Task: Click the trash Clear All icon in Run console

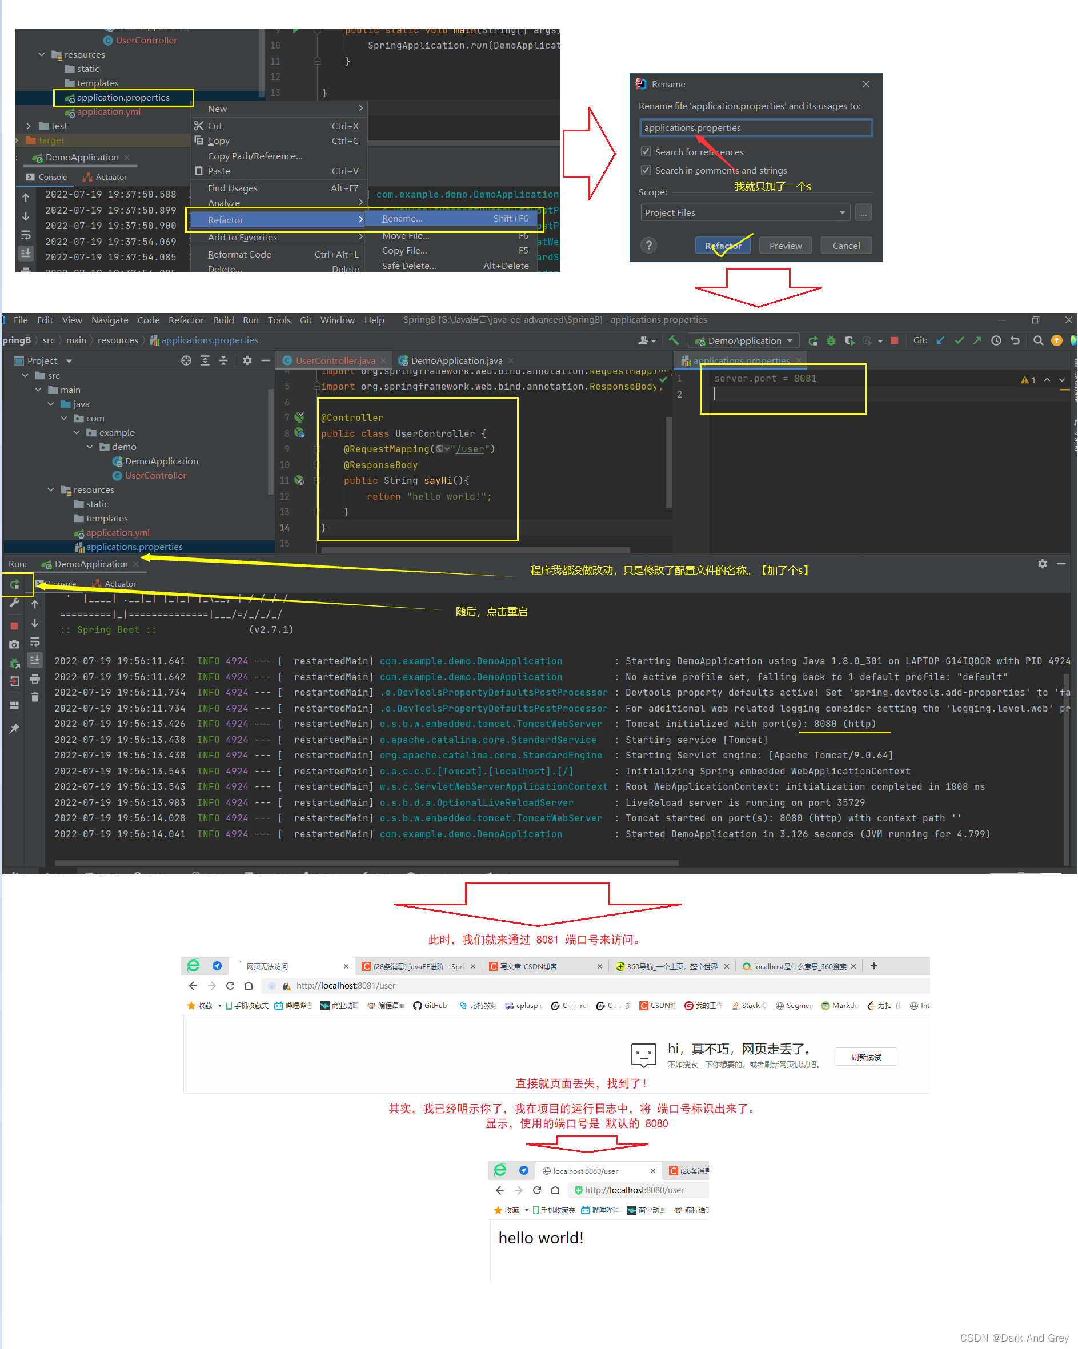Action: coord(34,697)
